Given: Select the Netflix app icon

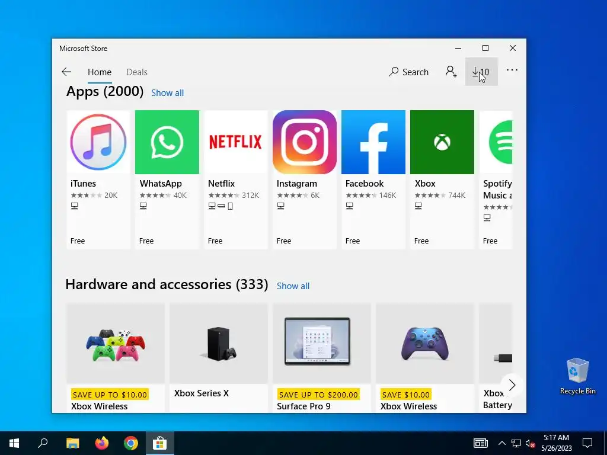Looking at the screenshot, I should [236, 142].
